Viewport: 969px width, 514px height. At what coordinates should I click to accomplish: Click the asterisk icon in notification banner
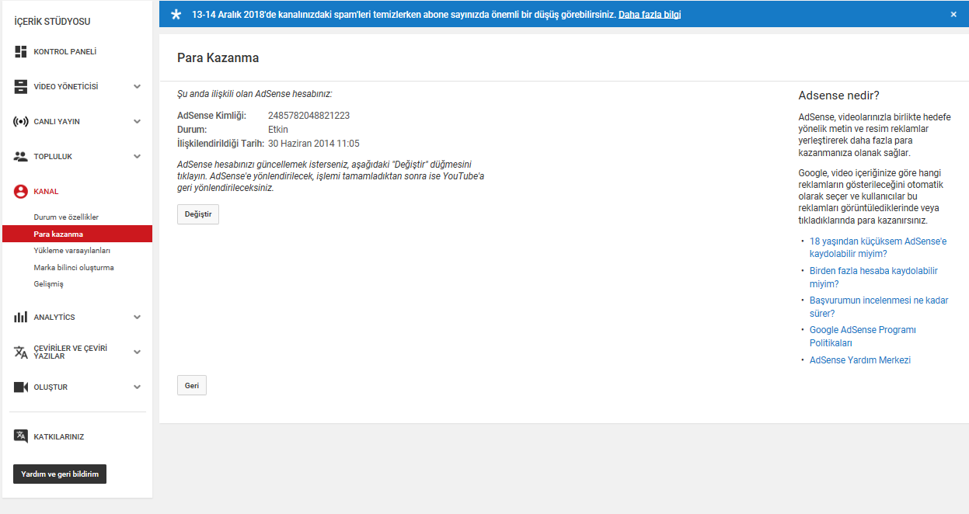[x=176, y=14]
